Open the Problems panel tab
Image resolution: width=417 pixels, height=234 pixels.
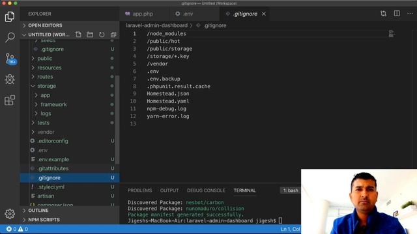click(139, 190)
